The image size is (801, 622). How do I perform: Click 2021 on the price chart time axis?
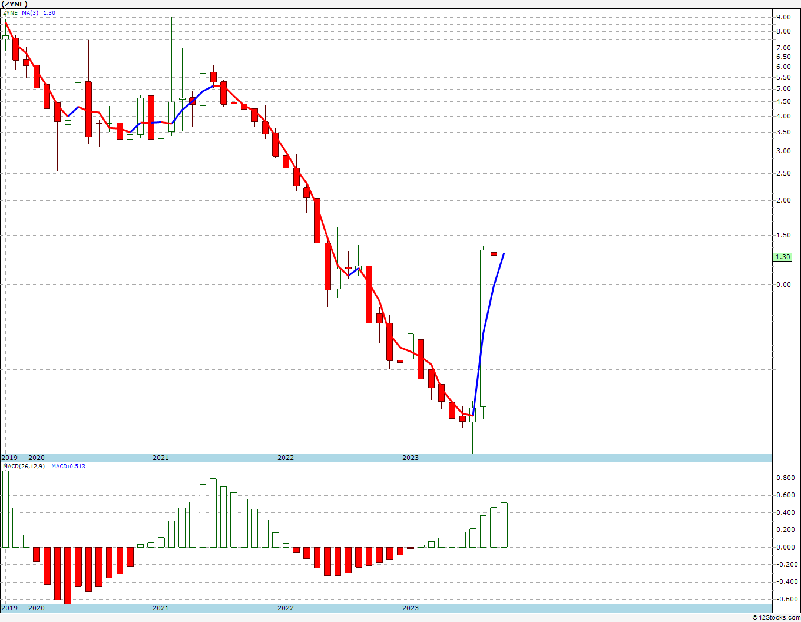click(161, 458)
